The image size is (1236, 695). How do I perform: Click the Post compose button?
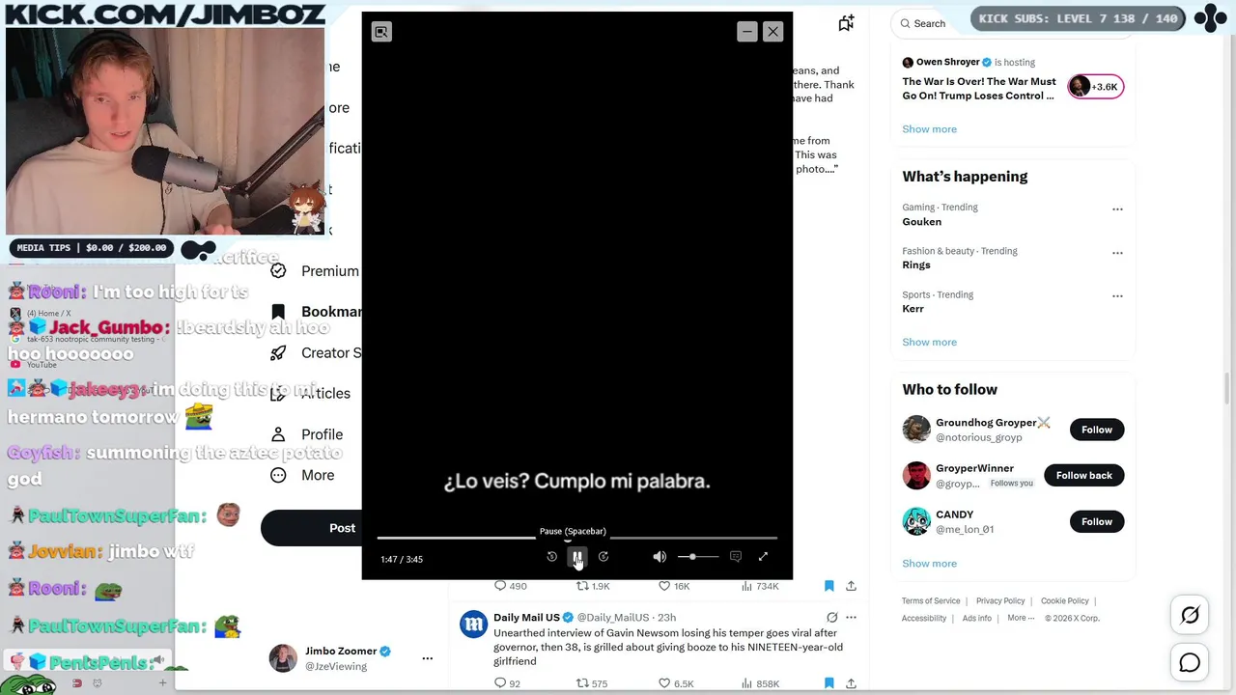point(311,528)
